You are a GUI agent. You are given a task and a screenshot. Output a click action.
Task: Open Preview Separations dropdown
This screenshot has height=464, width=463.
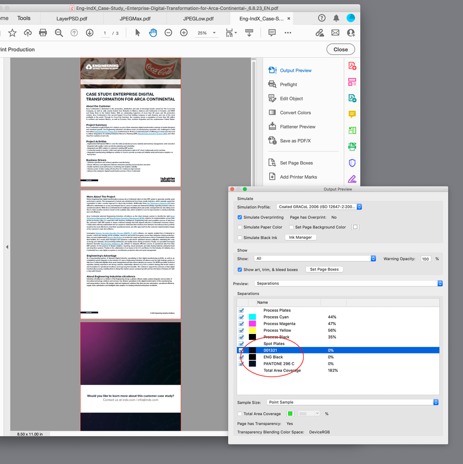tap(348, 283)
